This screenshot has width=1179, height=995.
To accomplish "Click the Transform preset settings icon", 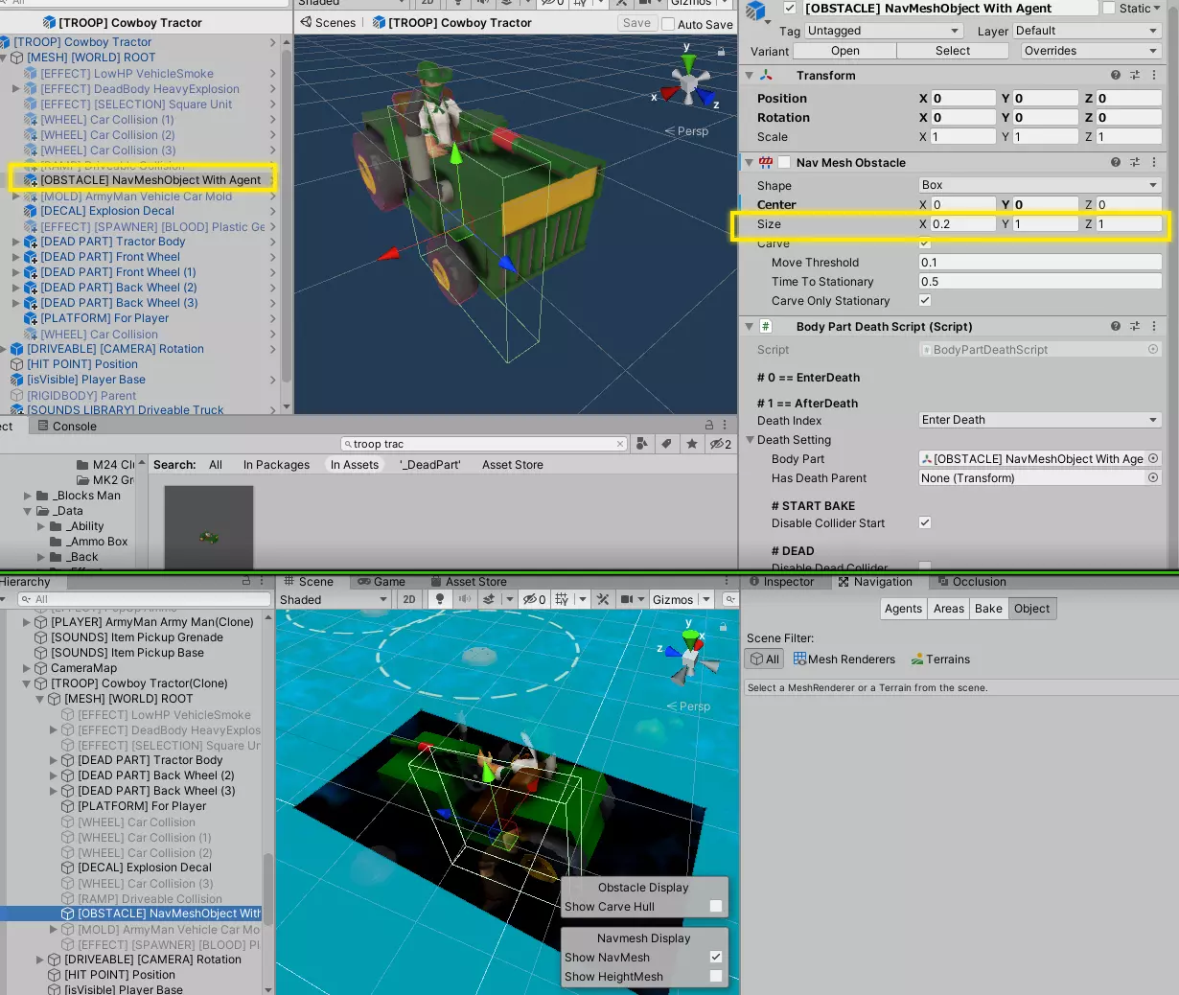I will (1135, 75).
